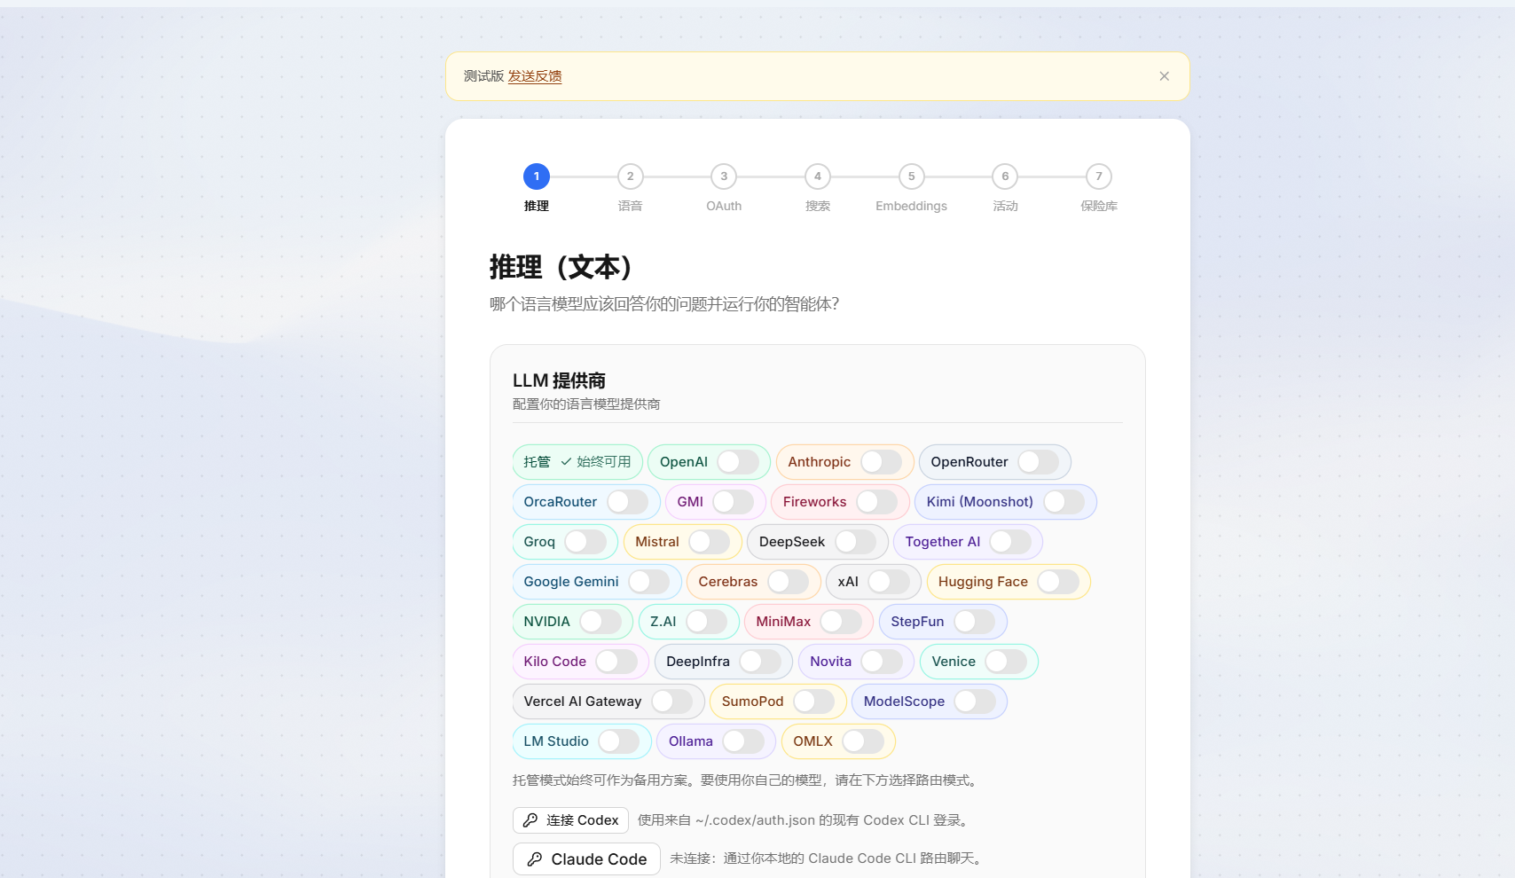Toggle the OpenRouter provider
Image resolution: width=1515 pixels, height=878 pixels.
[1039, 462]
